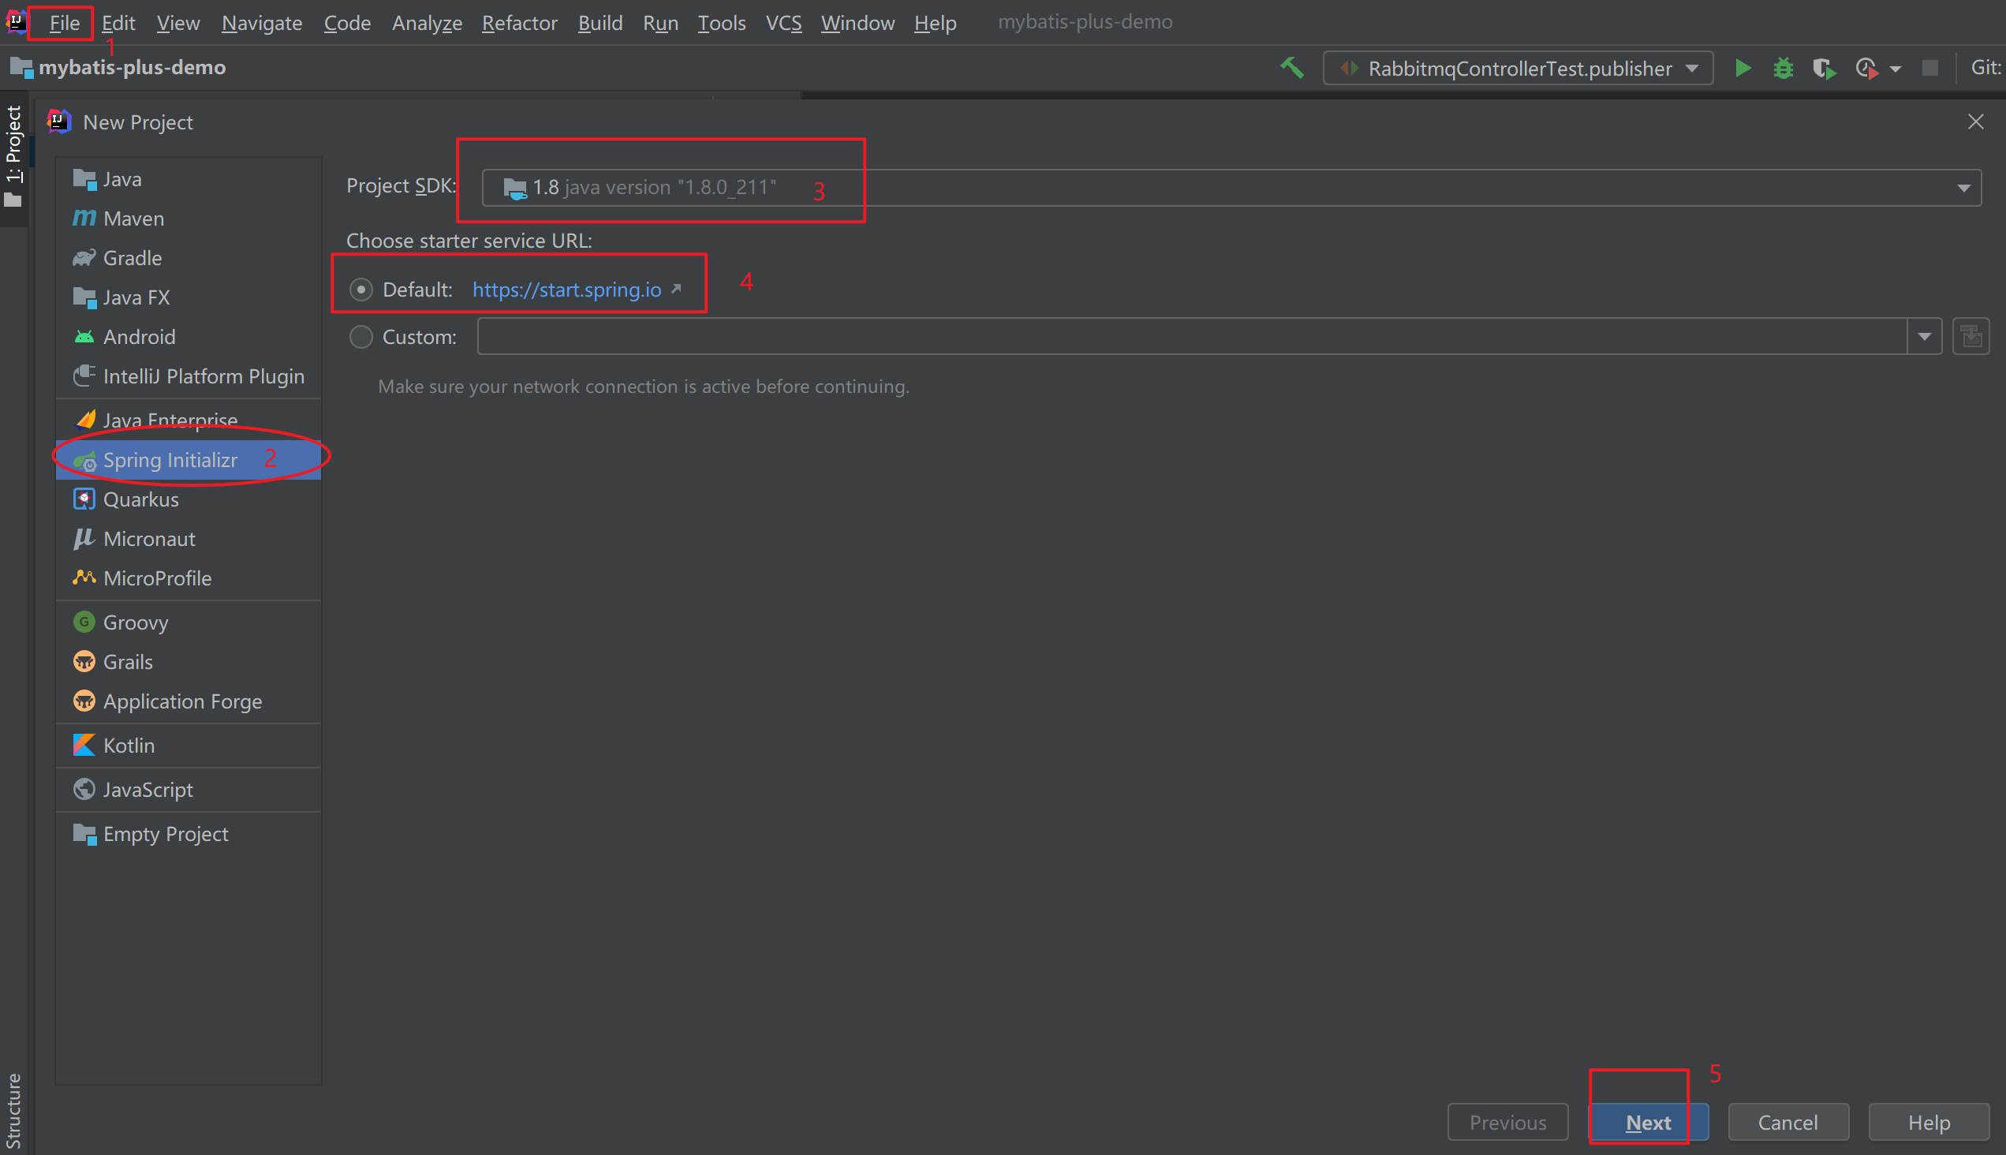Open the Run menu
2006x1155 pixels.
click(660, 23)
